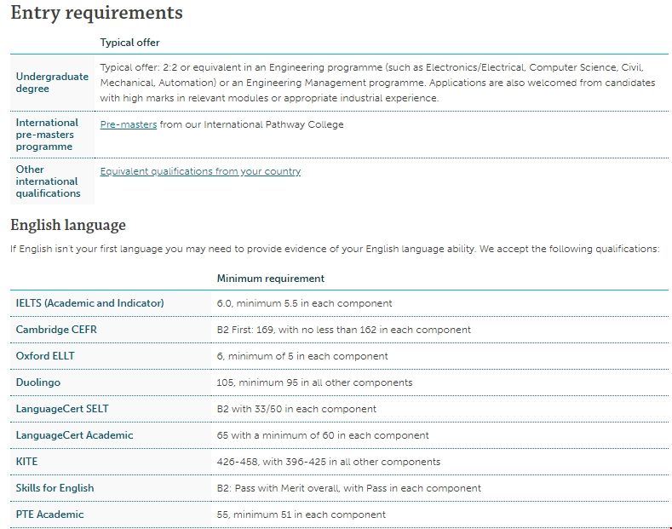672x529 pixels.
Task: Select the Oxford ELLT row label
Action: tap(47, 356)
